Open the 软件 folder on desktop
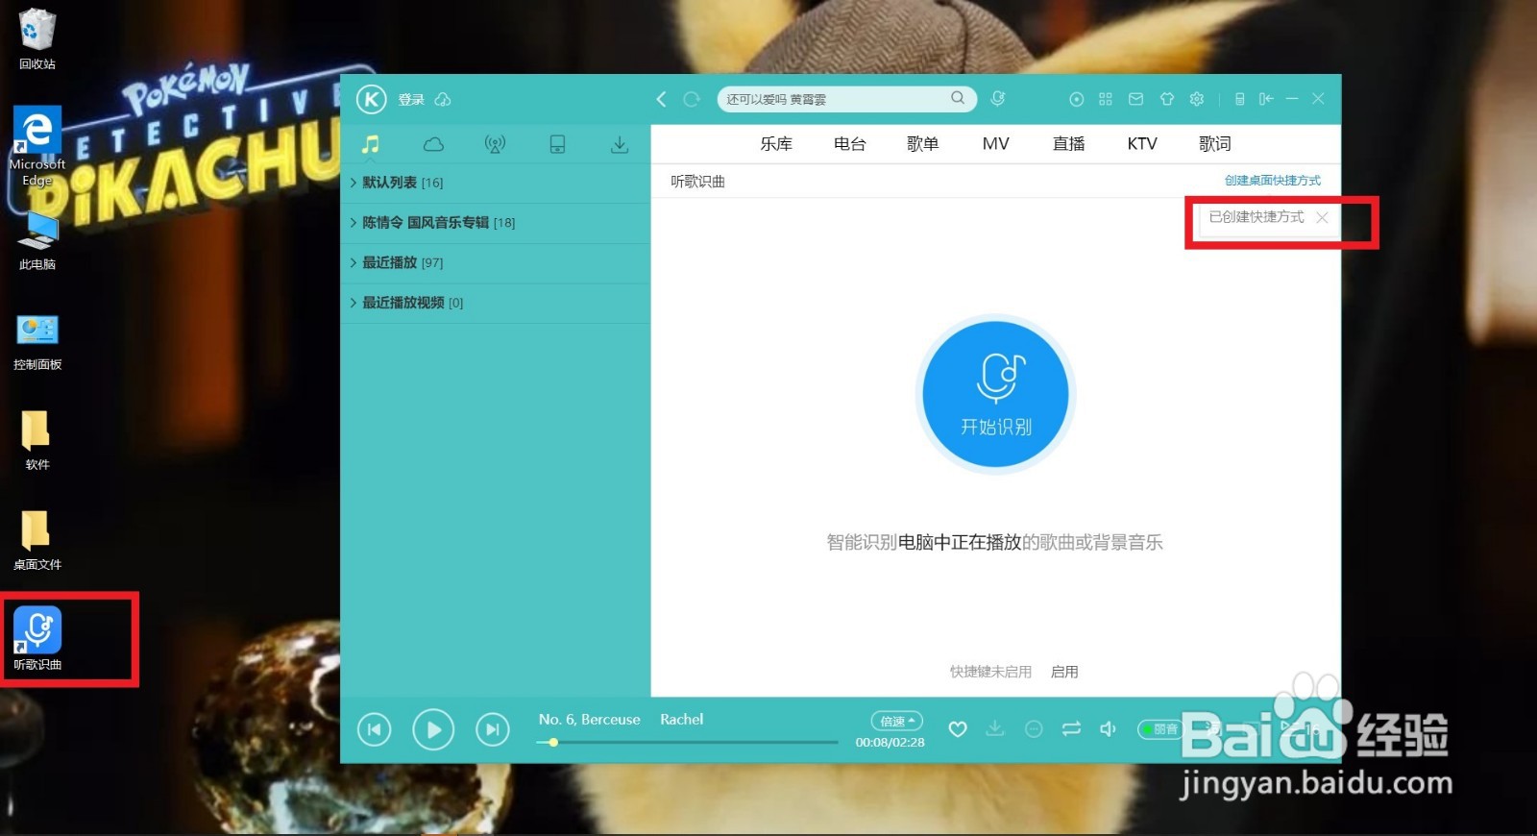 [37, 441]
